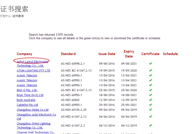View certificate tick for Changzhou Jutai row
The width and height of the screenshot is (192, 134).
click(x=151, y=116)
